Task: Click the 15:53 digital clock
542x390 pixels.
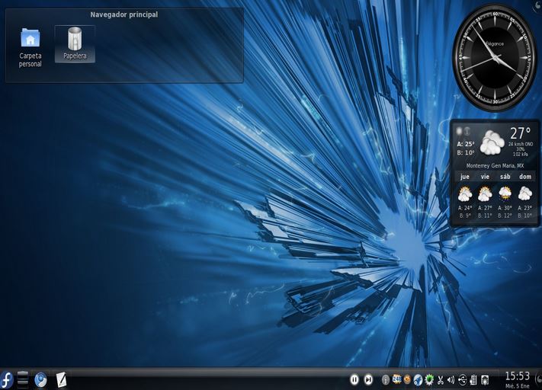Action: tap(517, 378)
